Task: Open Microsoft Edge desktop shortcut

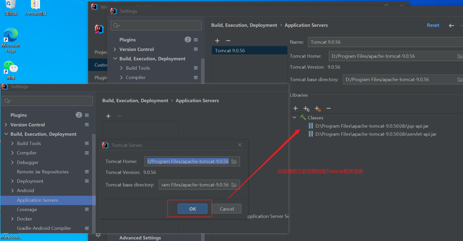Action: click(x=11, y=40)
